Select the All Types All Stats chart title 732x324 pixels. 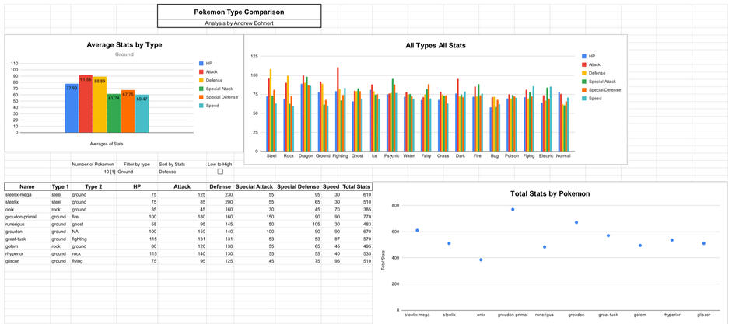[436, 46]
